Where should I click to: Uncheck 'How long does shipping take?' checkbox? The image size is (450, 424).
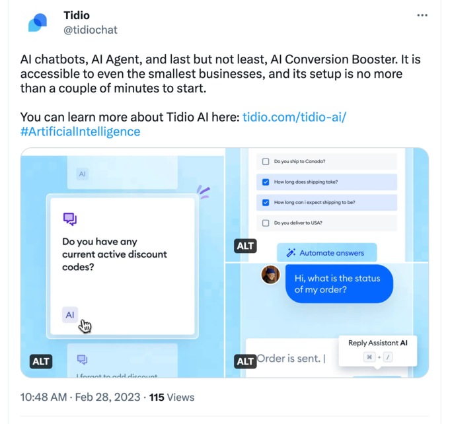pos(266,182)
